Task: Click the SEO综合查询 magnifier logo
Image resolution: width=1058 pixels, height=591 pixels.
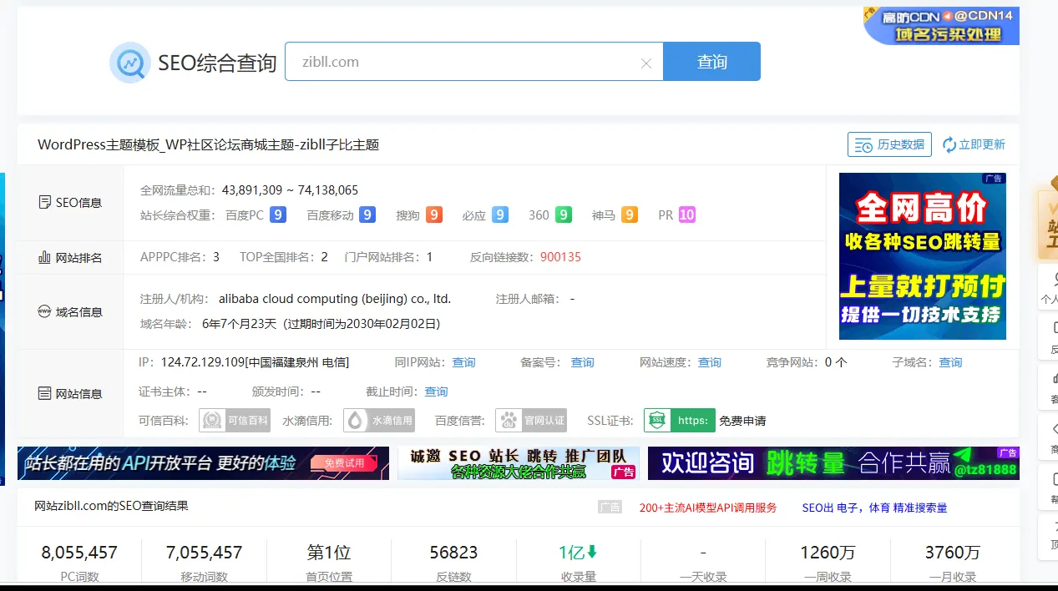Action: pos(129,63)
